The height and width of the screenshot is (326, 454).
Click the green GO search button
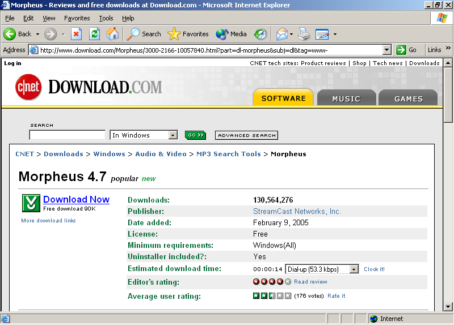pos(195,135)
